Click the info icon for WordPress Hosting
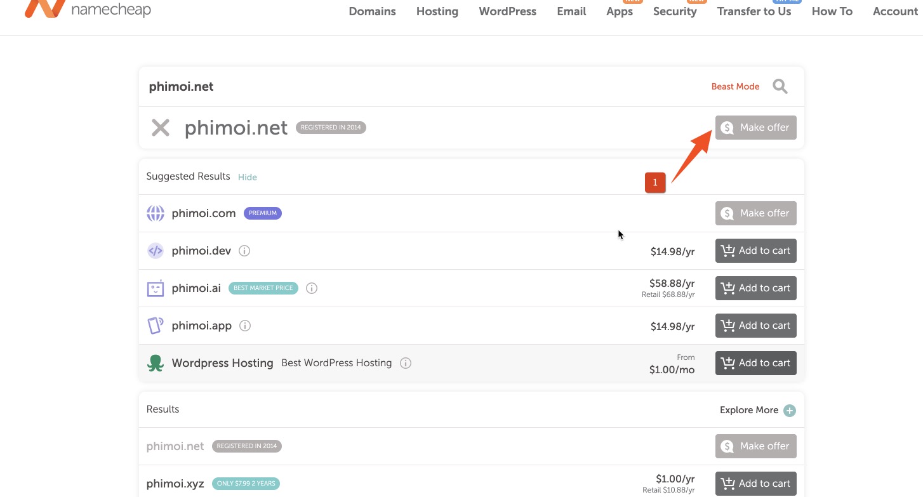Viewport: 923px width, 497px height. point(406,363)
